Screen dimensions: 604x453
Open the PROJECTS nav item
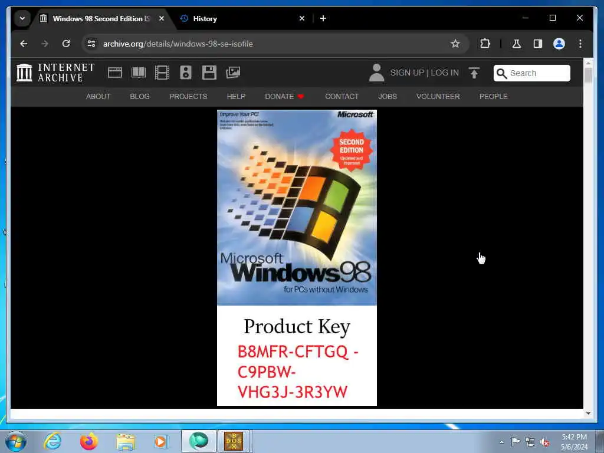188,96
